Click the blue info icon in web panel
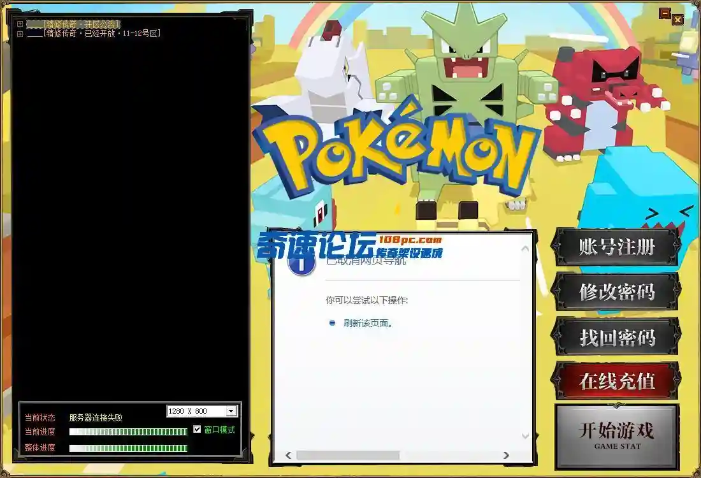This screenshot has height=478, width=701. (x=301, y=263)
